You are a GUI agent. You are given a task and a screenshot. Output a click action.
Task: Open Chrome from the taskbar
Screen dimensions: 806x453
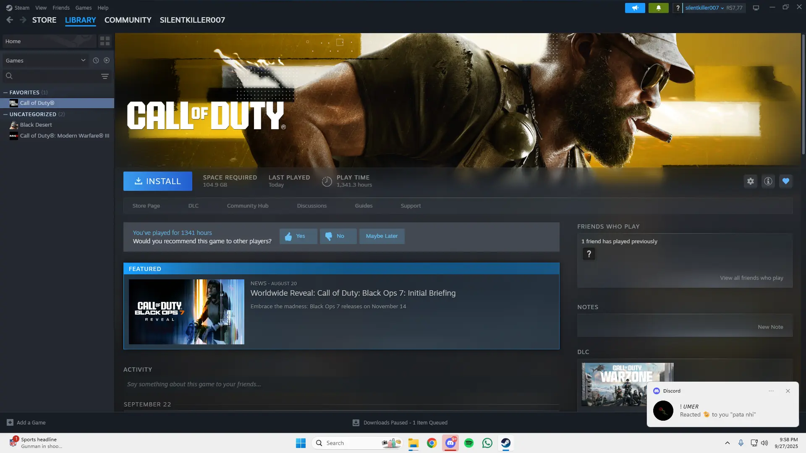432,443
